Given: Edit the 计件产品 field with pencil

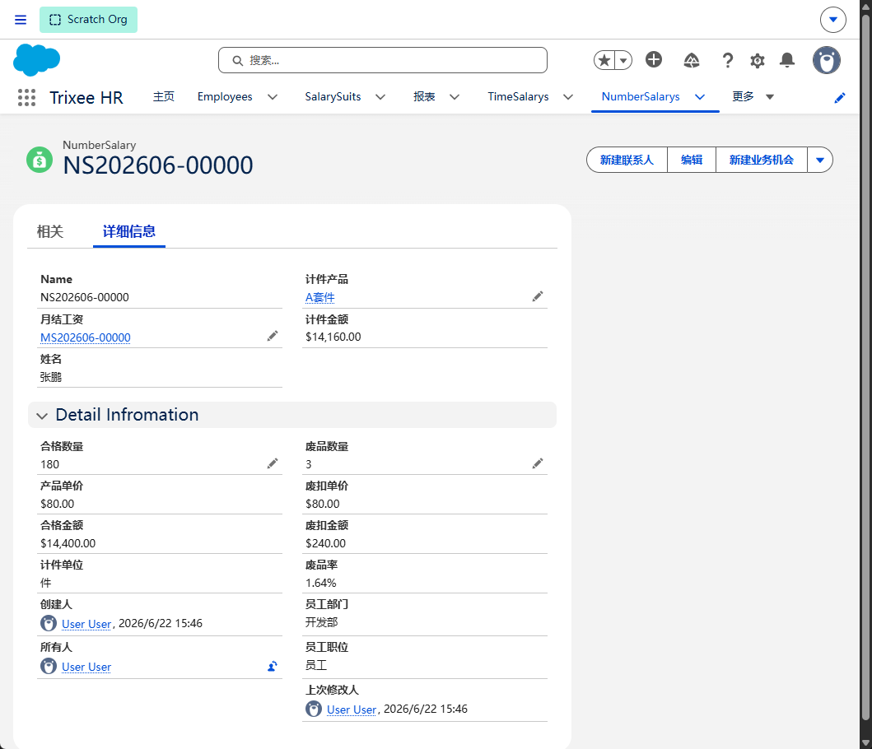Looking at the screenshot, I should point(537,296).
